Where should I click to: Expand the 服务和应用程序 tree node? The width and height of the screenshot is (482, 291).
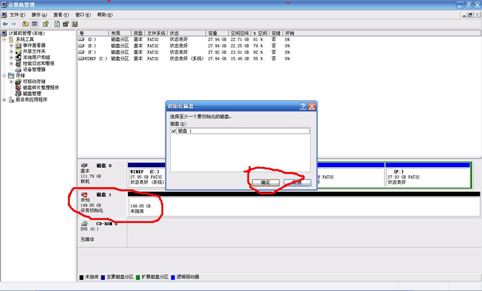click(x=5, y=100)
